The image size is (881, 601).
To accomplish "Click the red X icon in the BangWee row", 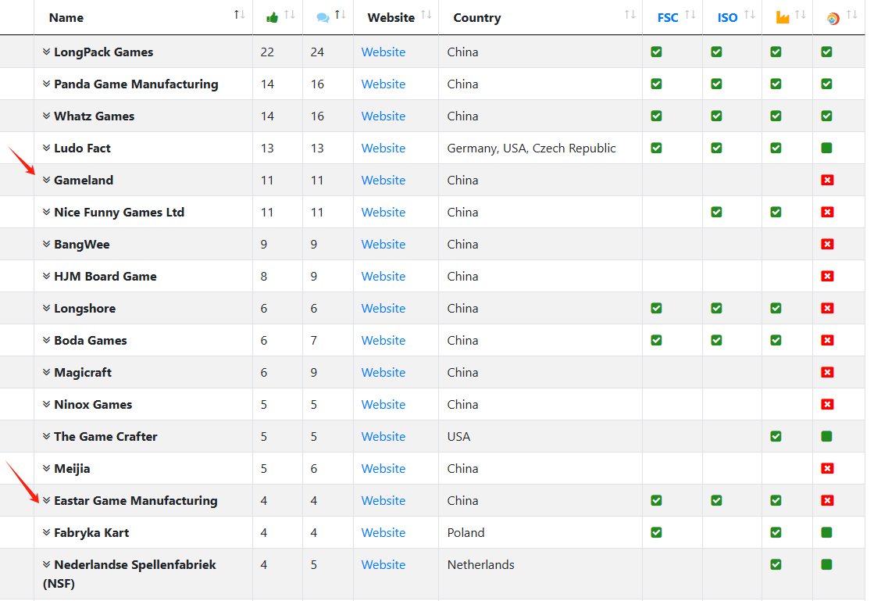I will pos(827,244).
